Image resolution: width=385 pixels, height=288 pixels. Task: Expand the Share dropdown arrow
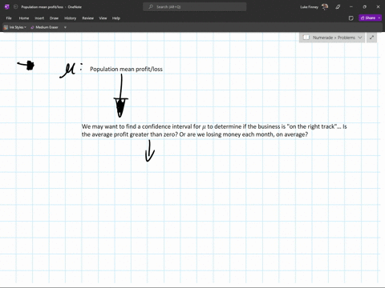(379, 18)
